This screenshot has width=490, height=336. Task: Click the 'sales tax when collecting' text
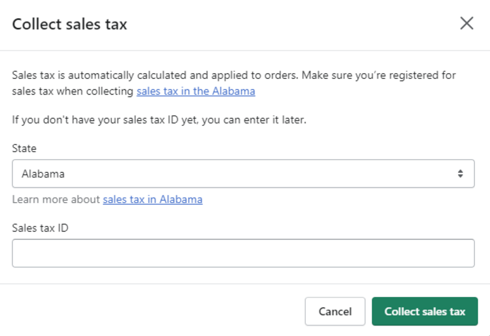tap(73, 91)
